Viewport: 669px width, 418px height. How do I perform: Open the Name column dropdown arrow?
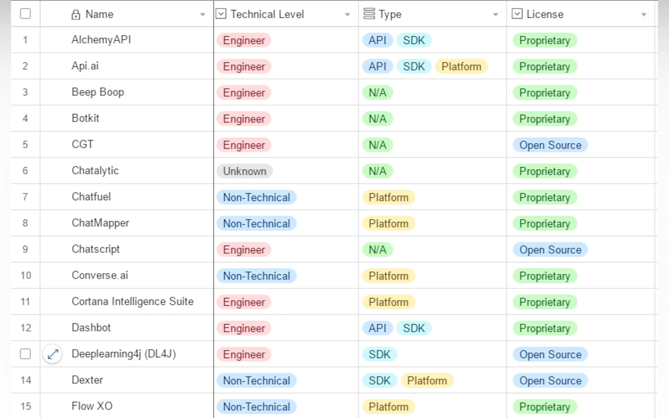point(203,15)
